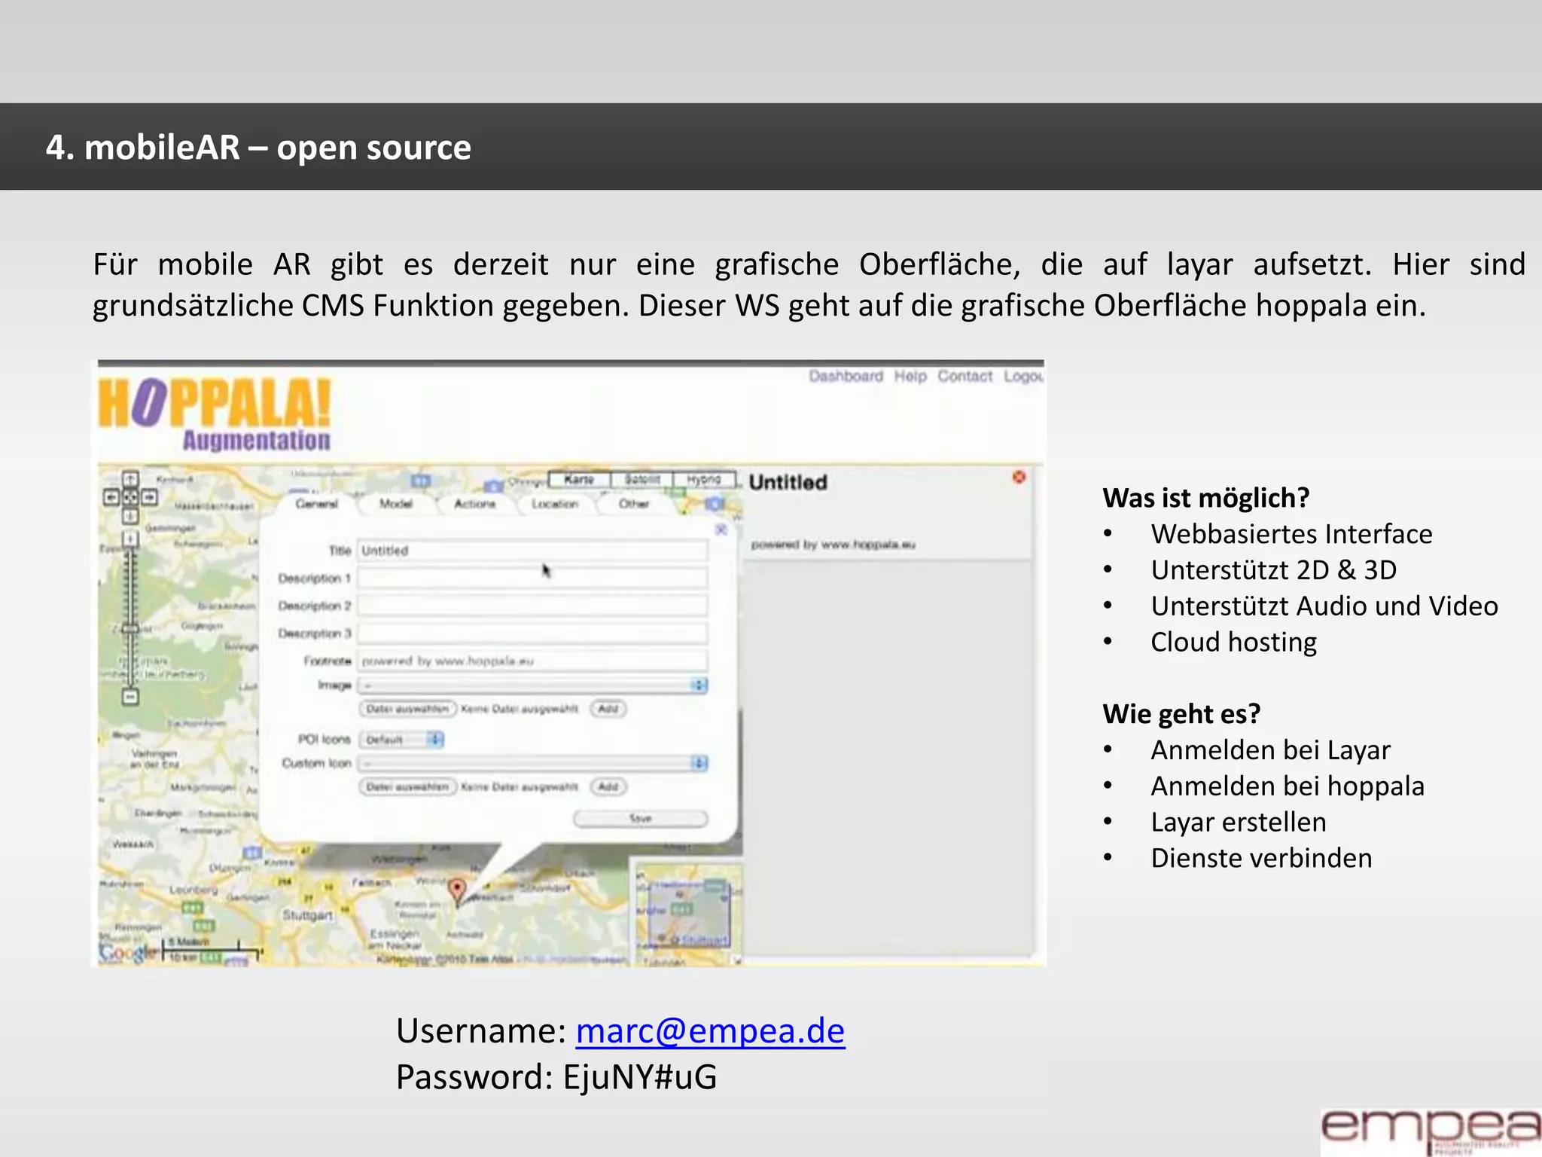The image size is (1542, 1157).
Task: Open the marc@empea.de link
Action: 710,1030
